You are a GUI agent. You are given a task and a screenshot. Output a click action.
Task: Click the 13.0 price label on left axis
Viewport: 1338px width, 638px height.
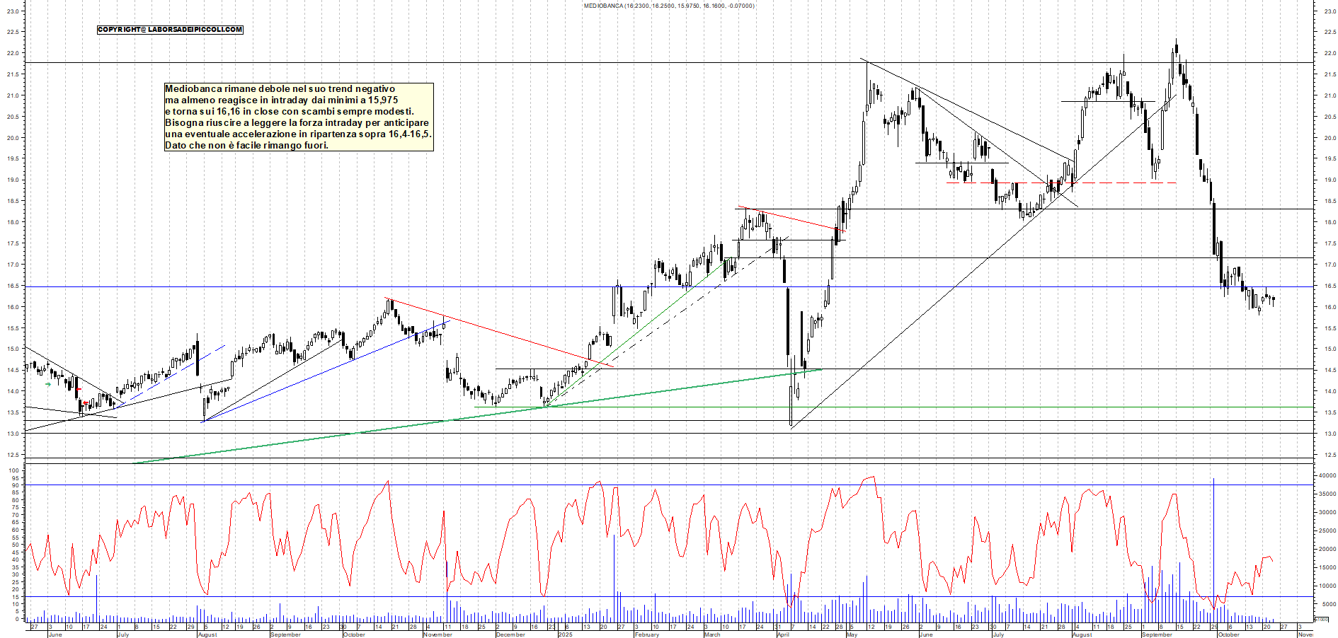[12, 434]
